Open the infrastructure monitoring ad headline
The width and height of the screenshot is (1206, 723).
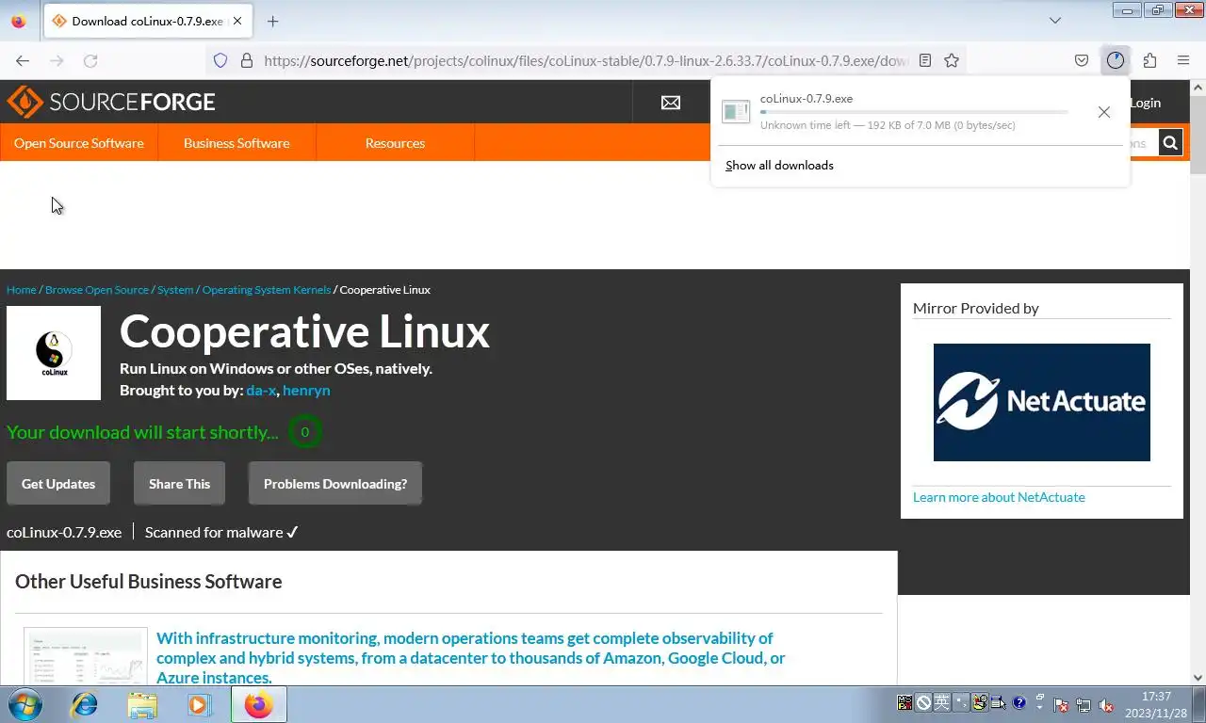[x=470, y=658]
